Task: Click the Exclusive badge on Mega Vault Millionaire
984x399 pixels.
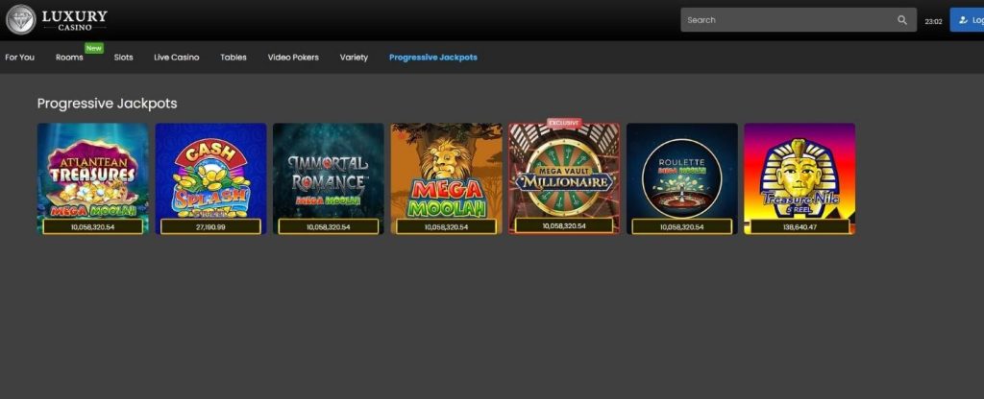Action: click(x=564, y=123)
